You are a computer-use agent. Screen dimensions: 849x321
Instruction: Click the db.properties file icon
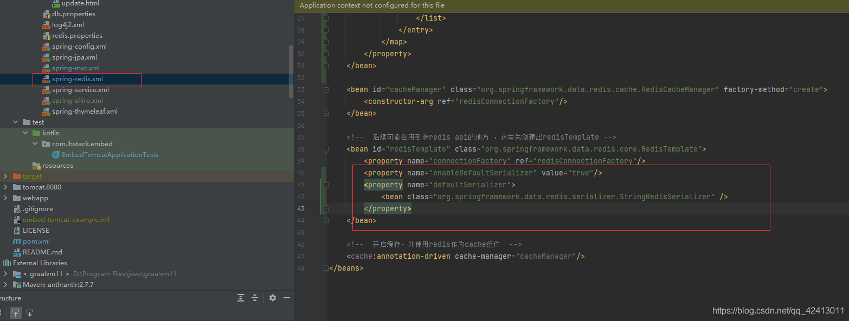47,14
